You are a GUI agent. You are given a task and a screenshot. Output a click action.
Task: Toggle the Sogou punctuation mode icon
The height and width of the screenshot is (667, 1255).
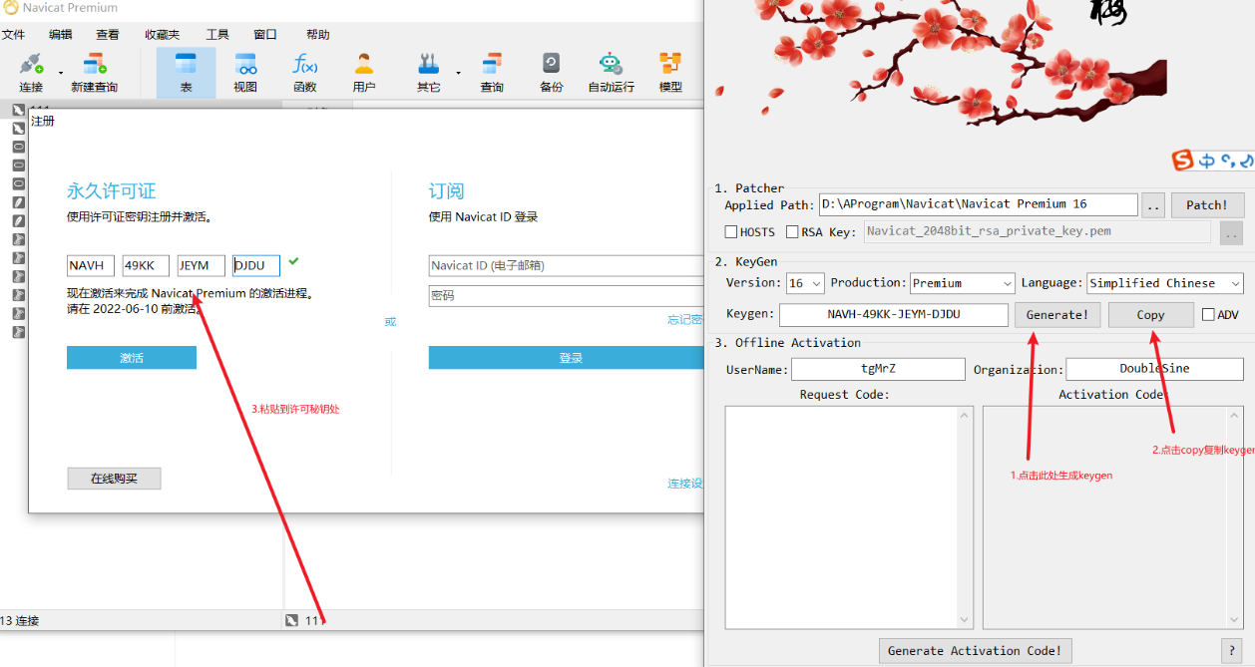coord(1228,160)
